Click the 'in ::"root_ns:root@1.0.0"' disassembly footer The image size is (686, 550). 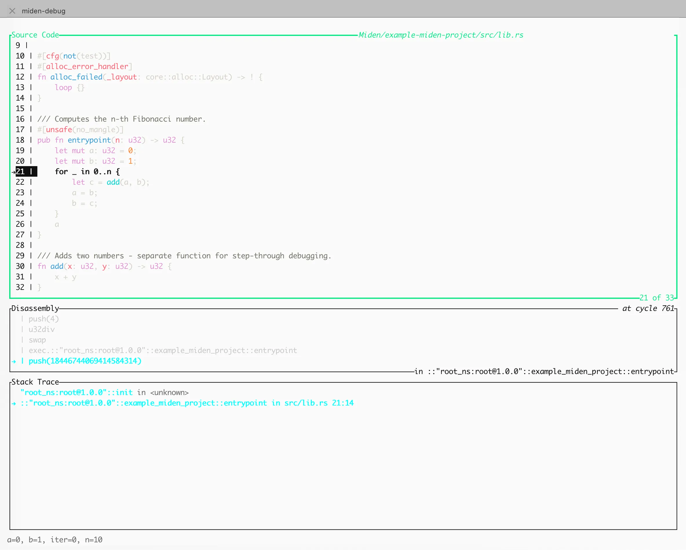pos(544,371)
